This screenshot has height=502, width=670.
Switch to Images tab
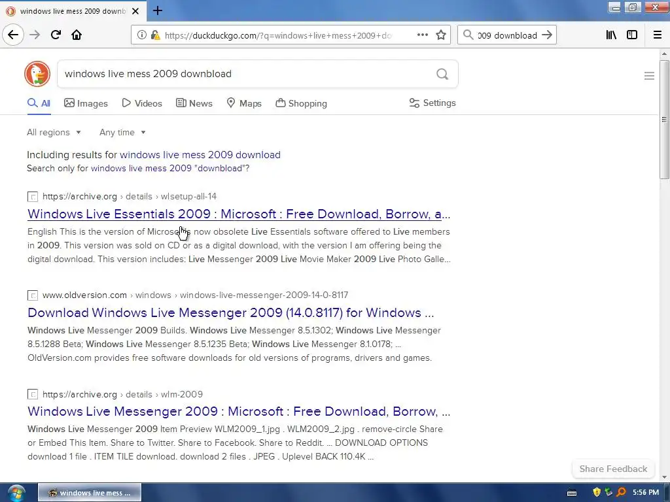coord(86,103)
